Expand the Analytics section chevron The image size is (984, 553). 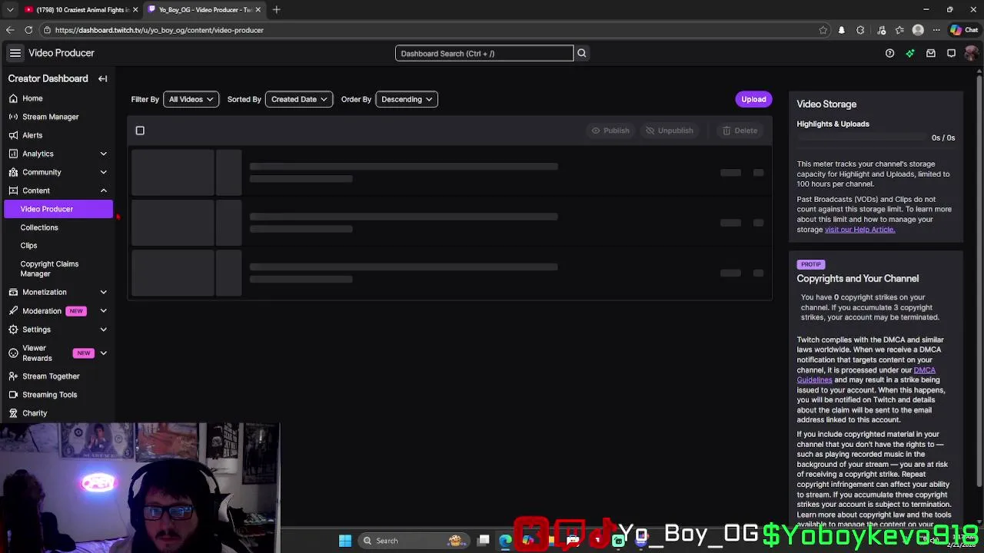click(x=103, y=154)
